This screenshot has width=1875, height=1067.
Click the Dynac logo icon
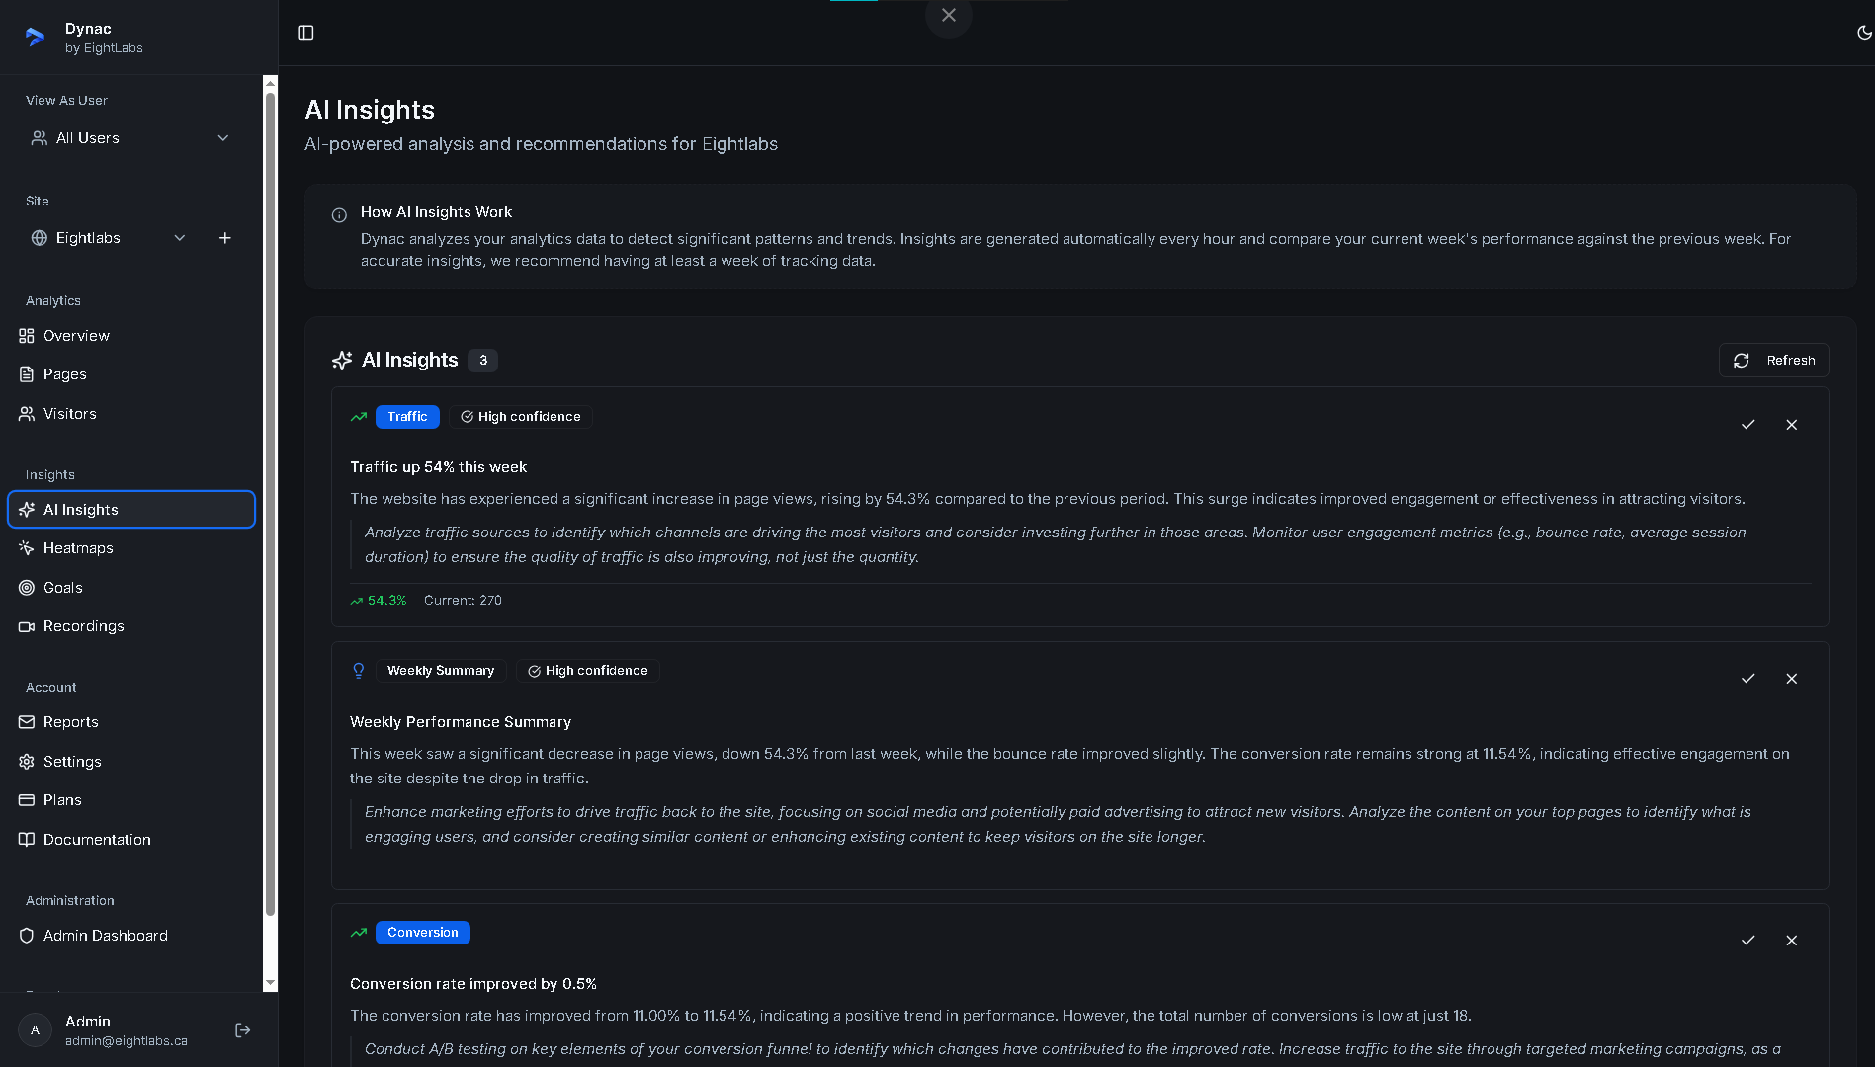click(x=36, y=38)
